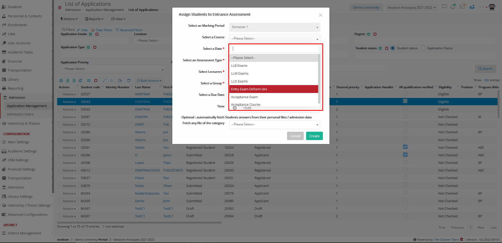The height and width of the screenshot is (243, 502).
Task: Click the expand arrows icon in table toolbar
Action: pos(104,81)
